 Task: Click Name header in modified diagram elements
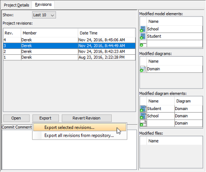click(160, 101)
